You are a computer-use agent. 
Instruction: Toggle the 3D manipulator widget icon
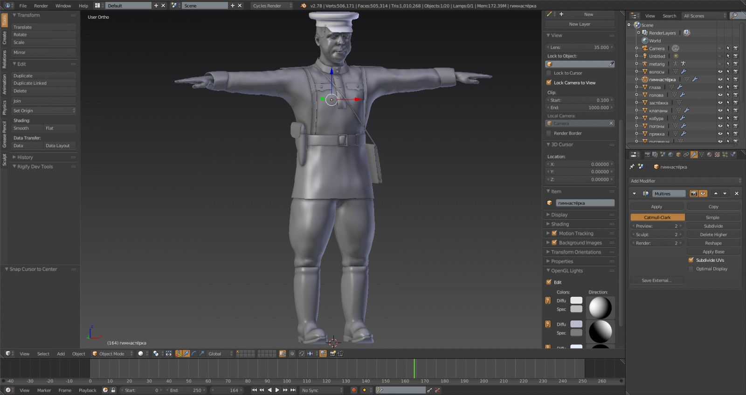pyautogui.click(x=179, y=354)
